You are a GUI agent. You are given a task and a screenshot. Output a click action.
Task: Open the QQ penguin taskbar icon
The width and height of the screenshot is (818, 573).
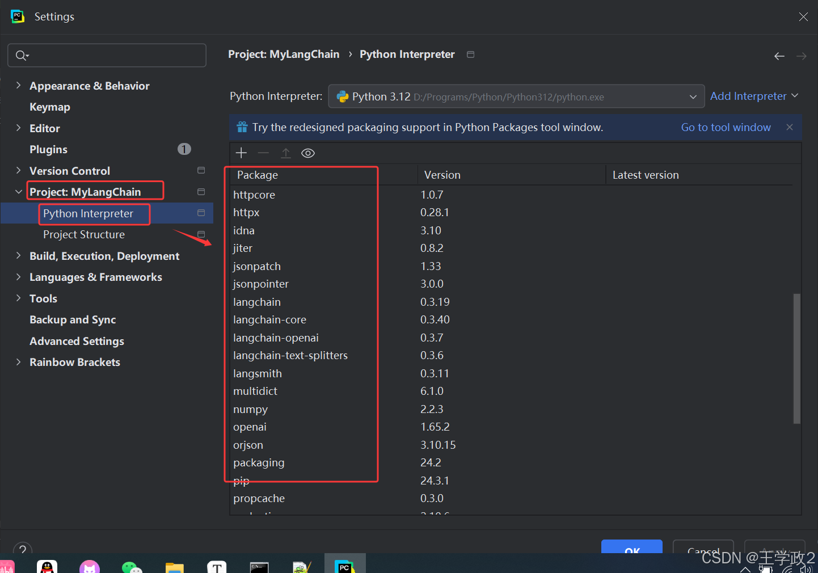47,566
